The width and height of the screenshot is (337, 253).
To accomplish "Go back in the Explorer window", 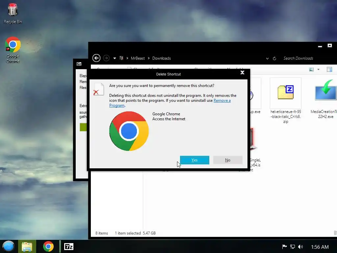I will (x=96, y=58).
